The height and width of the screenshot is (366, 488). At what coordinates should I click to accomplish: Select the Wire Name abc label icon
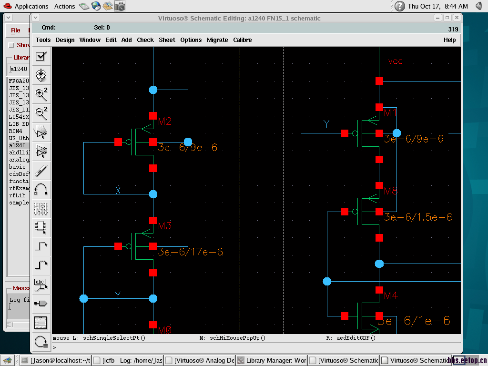41,285
